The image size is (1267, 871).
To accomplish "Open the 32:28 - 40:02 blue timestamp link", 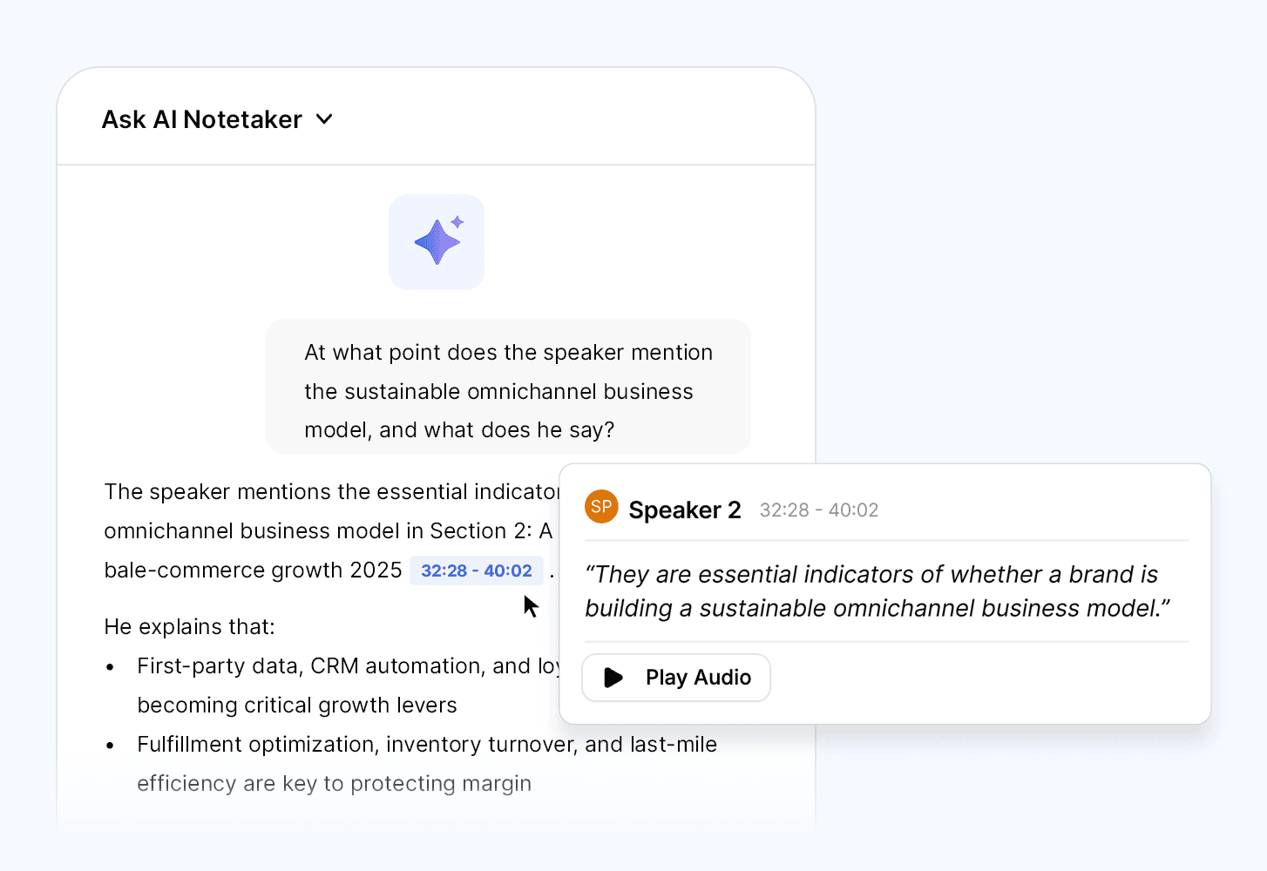I will (x=477, y=571).
